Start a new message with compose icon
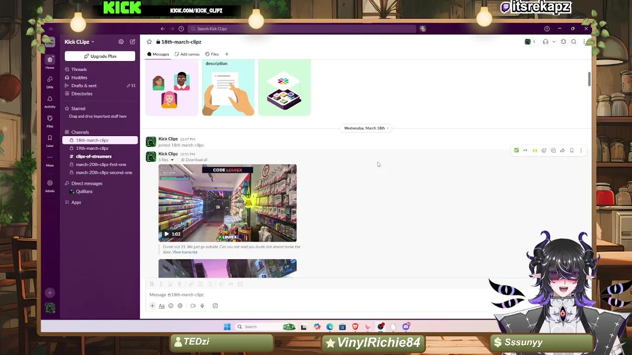Screen dimensions: 632x355 (132, 42)
